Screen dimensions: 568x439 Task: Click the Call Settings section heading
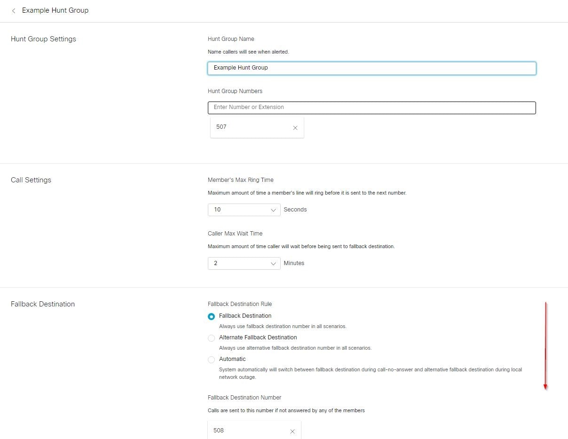pyautogui.click(x=31, y=180)
